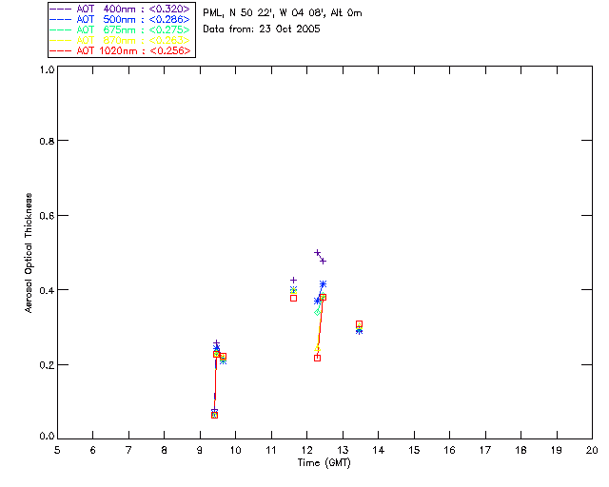Viewport: 609px width, 487px height.
Task: Click the red dashed line sample in the legend
Action: (x=61, y=50)
